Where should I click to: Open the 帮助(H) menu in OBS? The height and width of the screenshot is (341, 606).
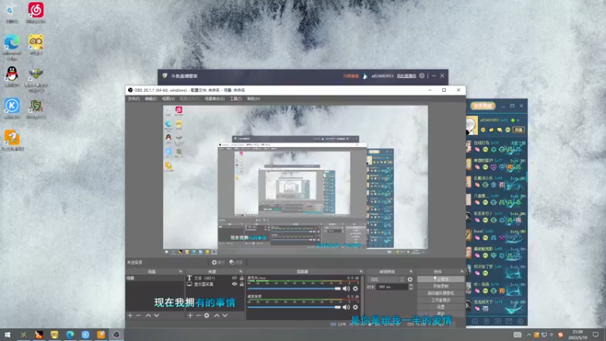pos(254,99)
